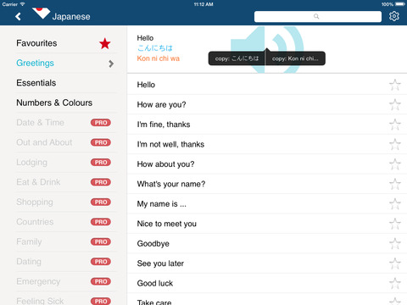Select the Hello phrase in list

pyautogui.click(x=146, y=85)
